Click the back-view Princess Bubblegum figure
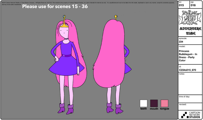203x120 pixels. pos(112,64)
